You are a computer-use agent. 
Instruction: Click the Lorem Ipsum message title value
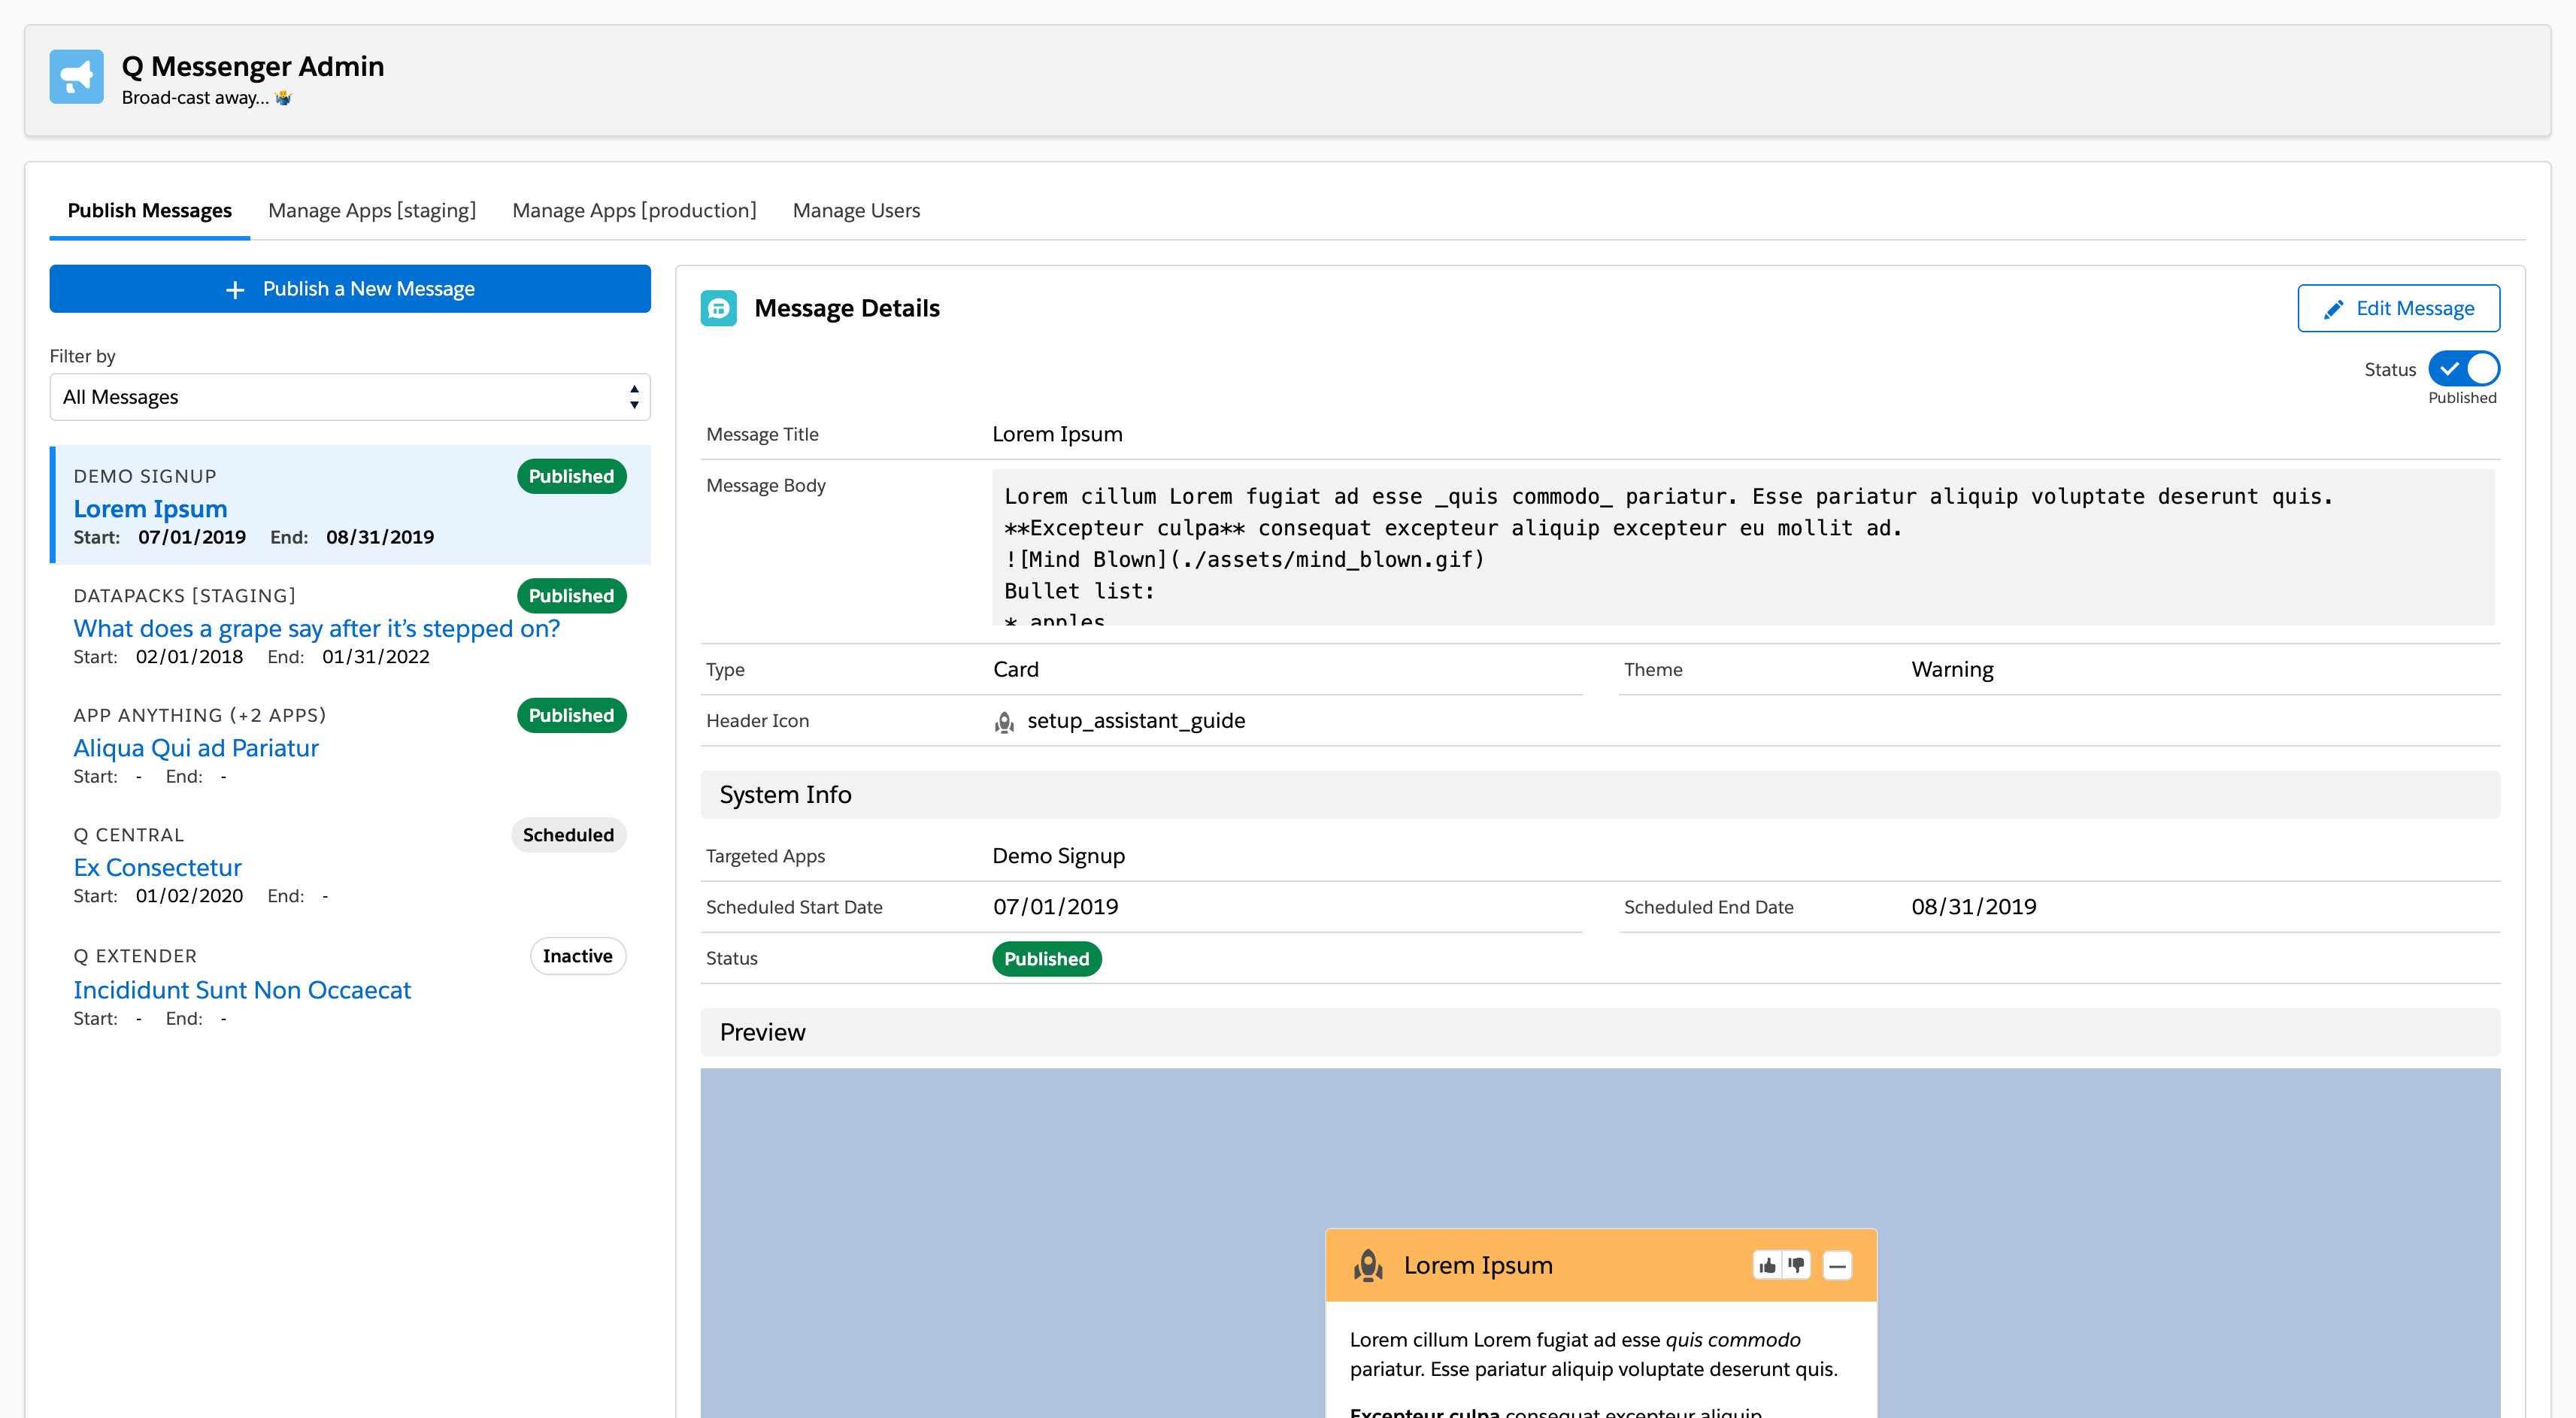point(1057,434)
